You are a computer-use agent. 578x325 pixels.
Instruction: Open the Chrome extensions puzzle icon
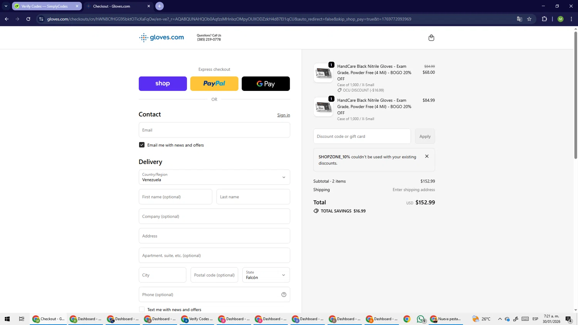(544, 19)
